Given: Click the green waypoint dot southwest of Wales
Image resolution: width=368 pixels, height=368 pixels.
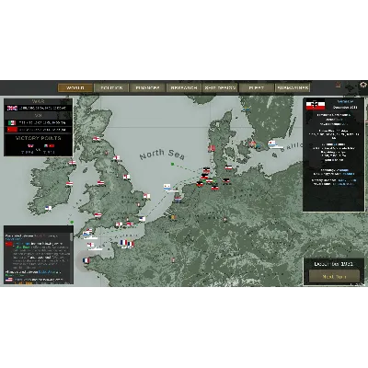Looking at the screenshot, I should (72, 222).
